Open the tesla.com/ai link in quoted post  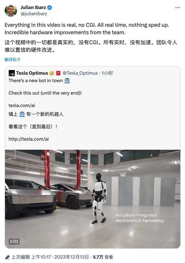tap(22, 105)
